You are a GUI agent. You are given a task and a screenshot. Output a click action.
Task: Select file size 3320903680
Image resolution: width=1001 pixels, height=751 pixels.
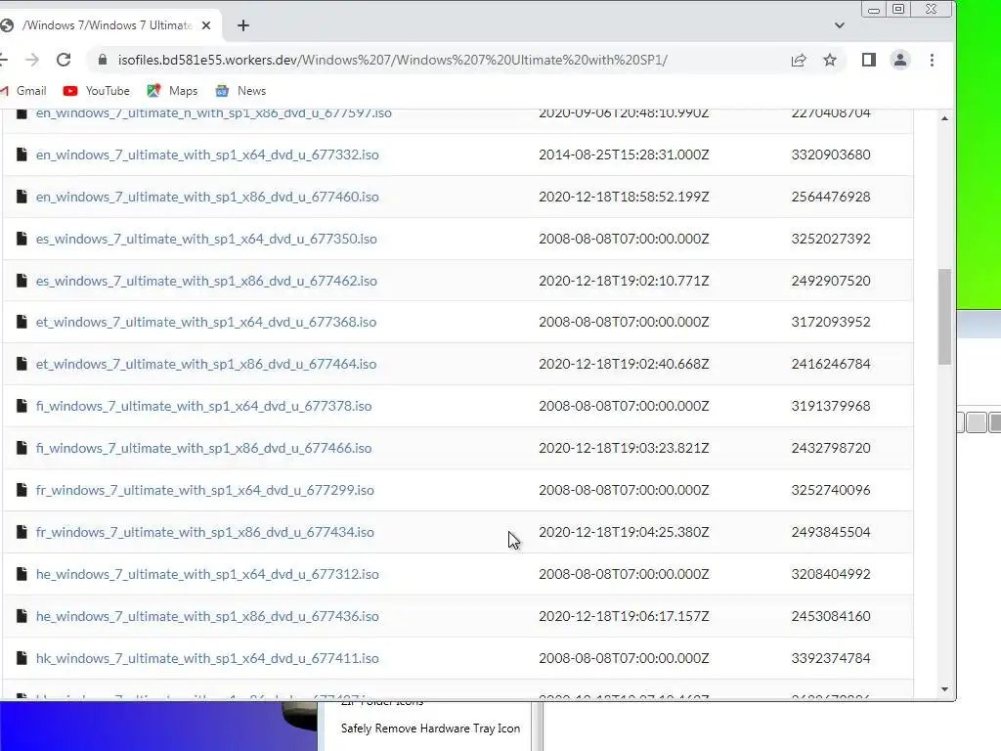click(x=831, y=155)
